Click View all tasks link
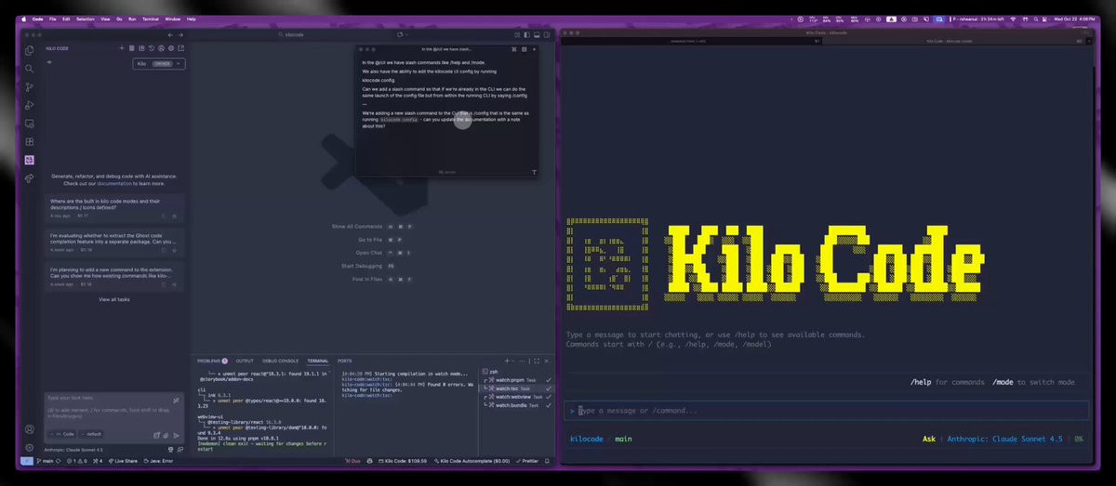This screenshot has width=1116, height=486. (x=114, y=299)
